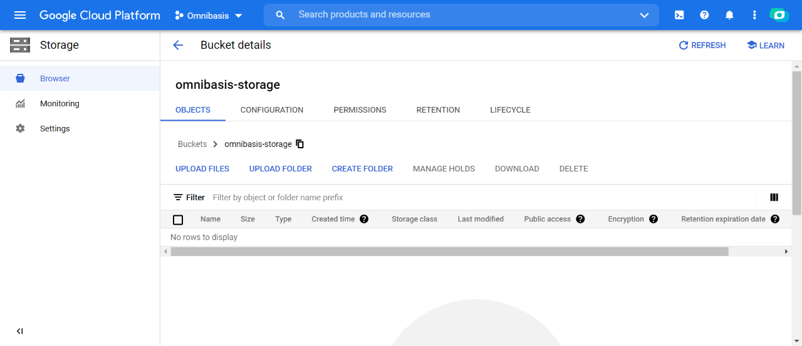This screenshot has width=802, height=346.
Task: Open the LEARN panel
Action: [766, 46]
